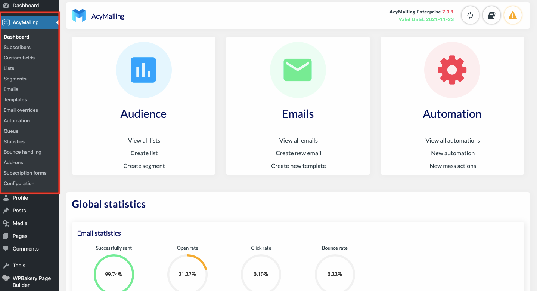Image resolution: width=537 pixels, height=291 pixels.
Task: Click the Global statistics heading
Action: (109, 204)
